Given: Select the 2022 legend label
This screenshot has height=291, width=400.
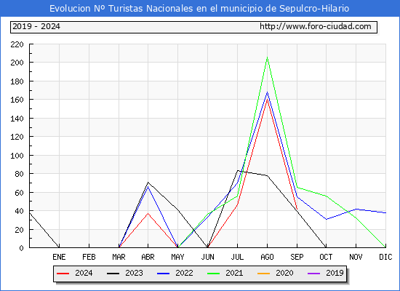Looking at the screenshot, I should [184, 273].
